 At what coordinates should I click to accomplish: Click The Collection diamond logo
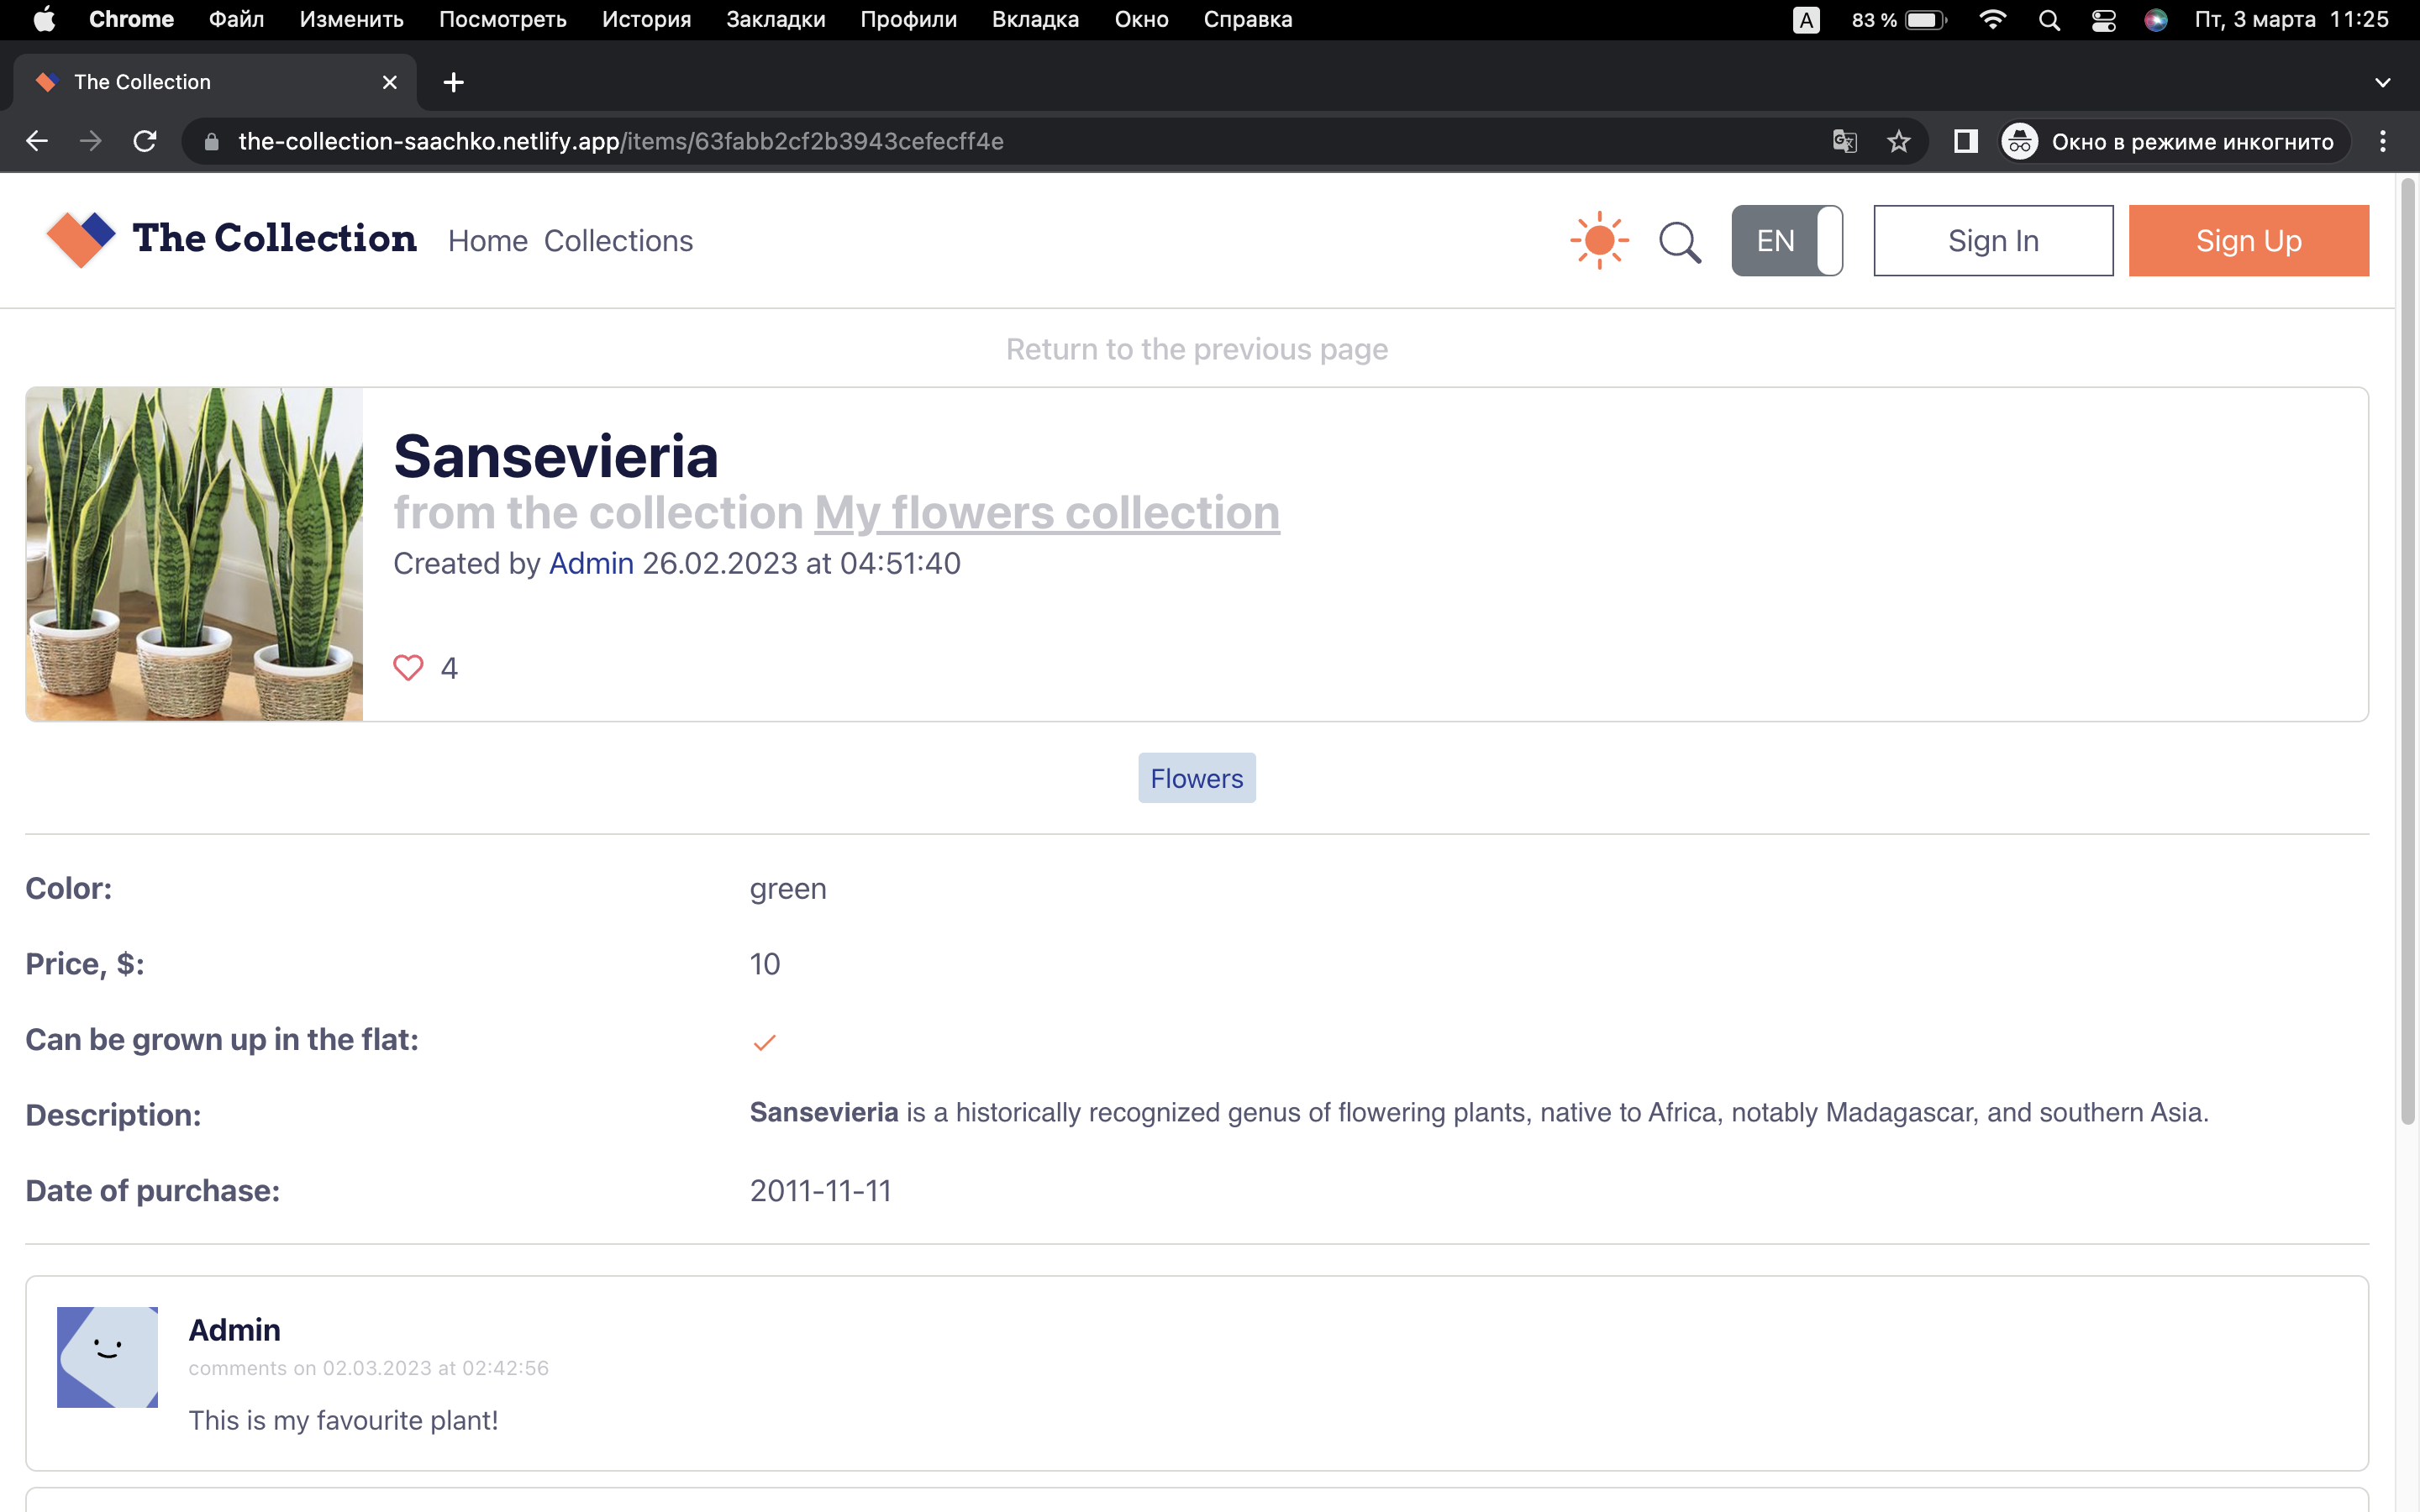[x=80, y=239]
